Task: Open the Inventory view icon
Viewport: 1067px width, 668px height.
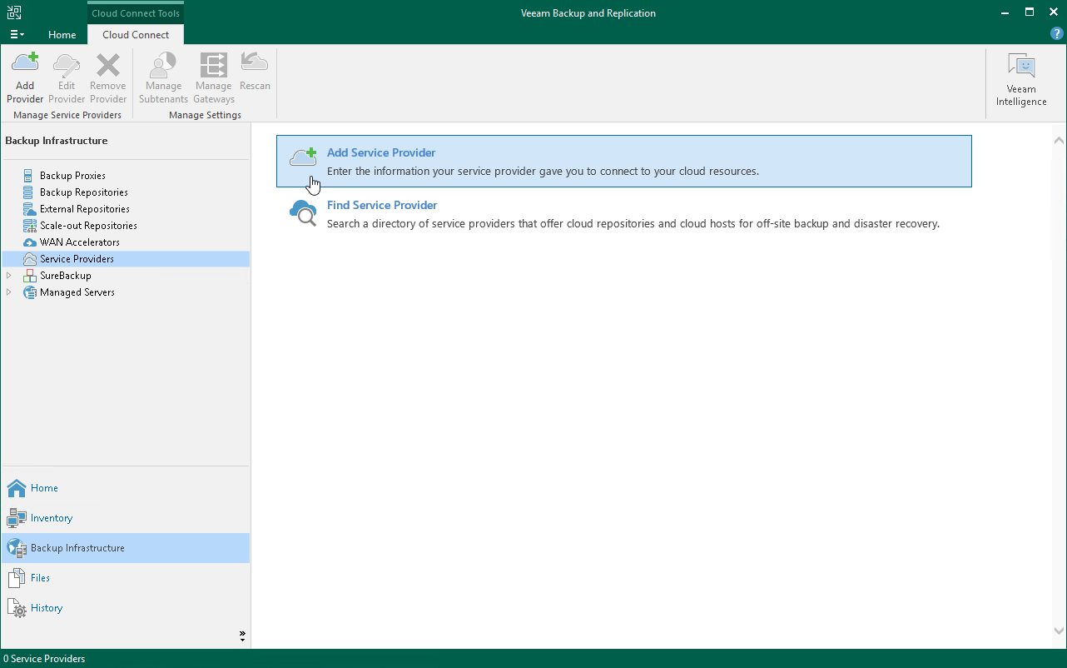Action: point(17,518)
